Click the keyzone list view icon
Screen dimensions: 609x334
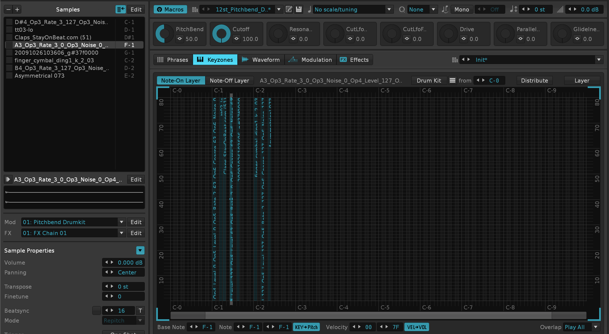click(x=453, y=80)
